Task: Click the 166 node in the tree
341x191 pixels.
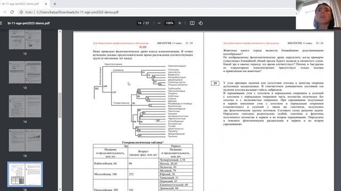Action: [x=105, y=86]
